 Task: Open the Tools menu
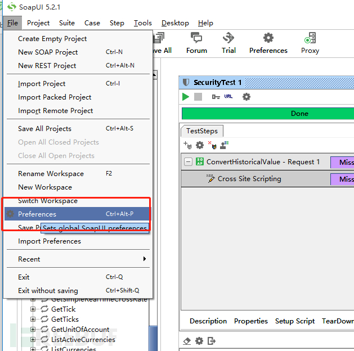143,23
